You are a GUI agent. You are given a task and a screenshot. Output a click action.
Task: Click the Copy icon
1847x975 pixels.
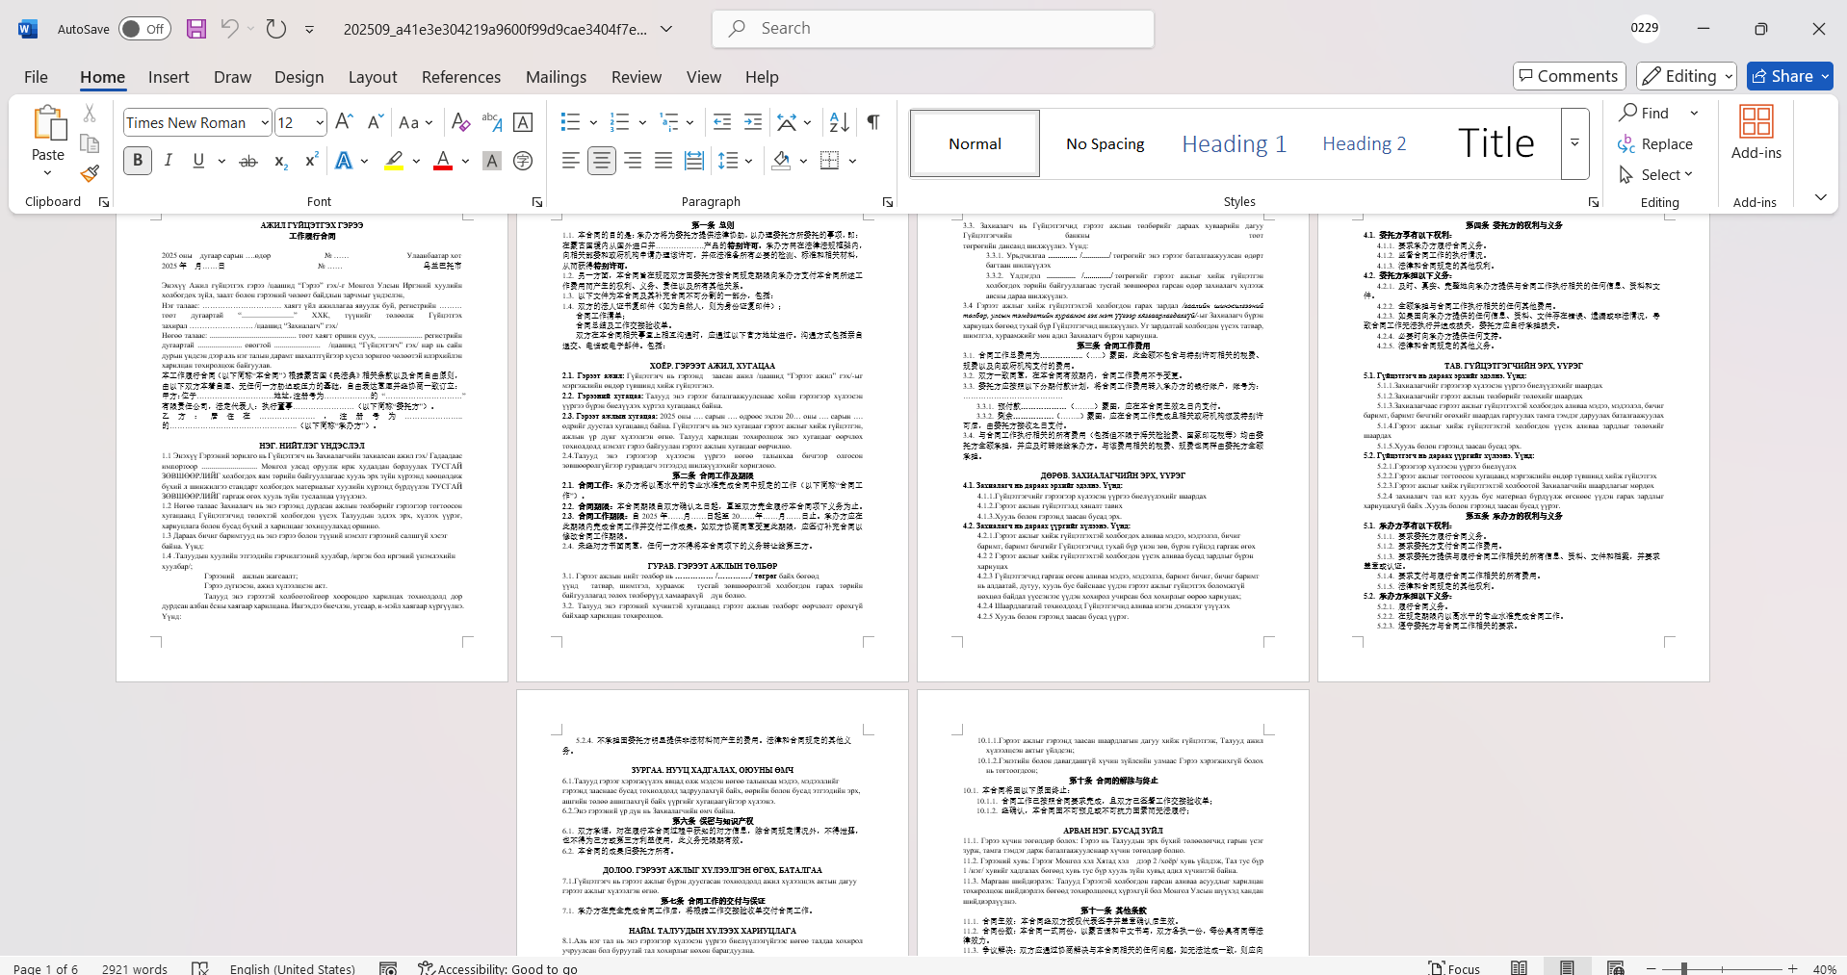click(90, 143)
